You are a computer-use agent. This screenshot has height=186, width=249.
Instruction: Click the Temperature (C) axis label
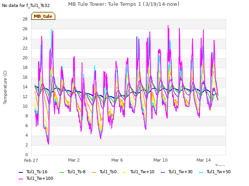click(x=5, y=87)
